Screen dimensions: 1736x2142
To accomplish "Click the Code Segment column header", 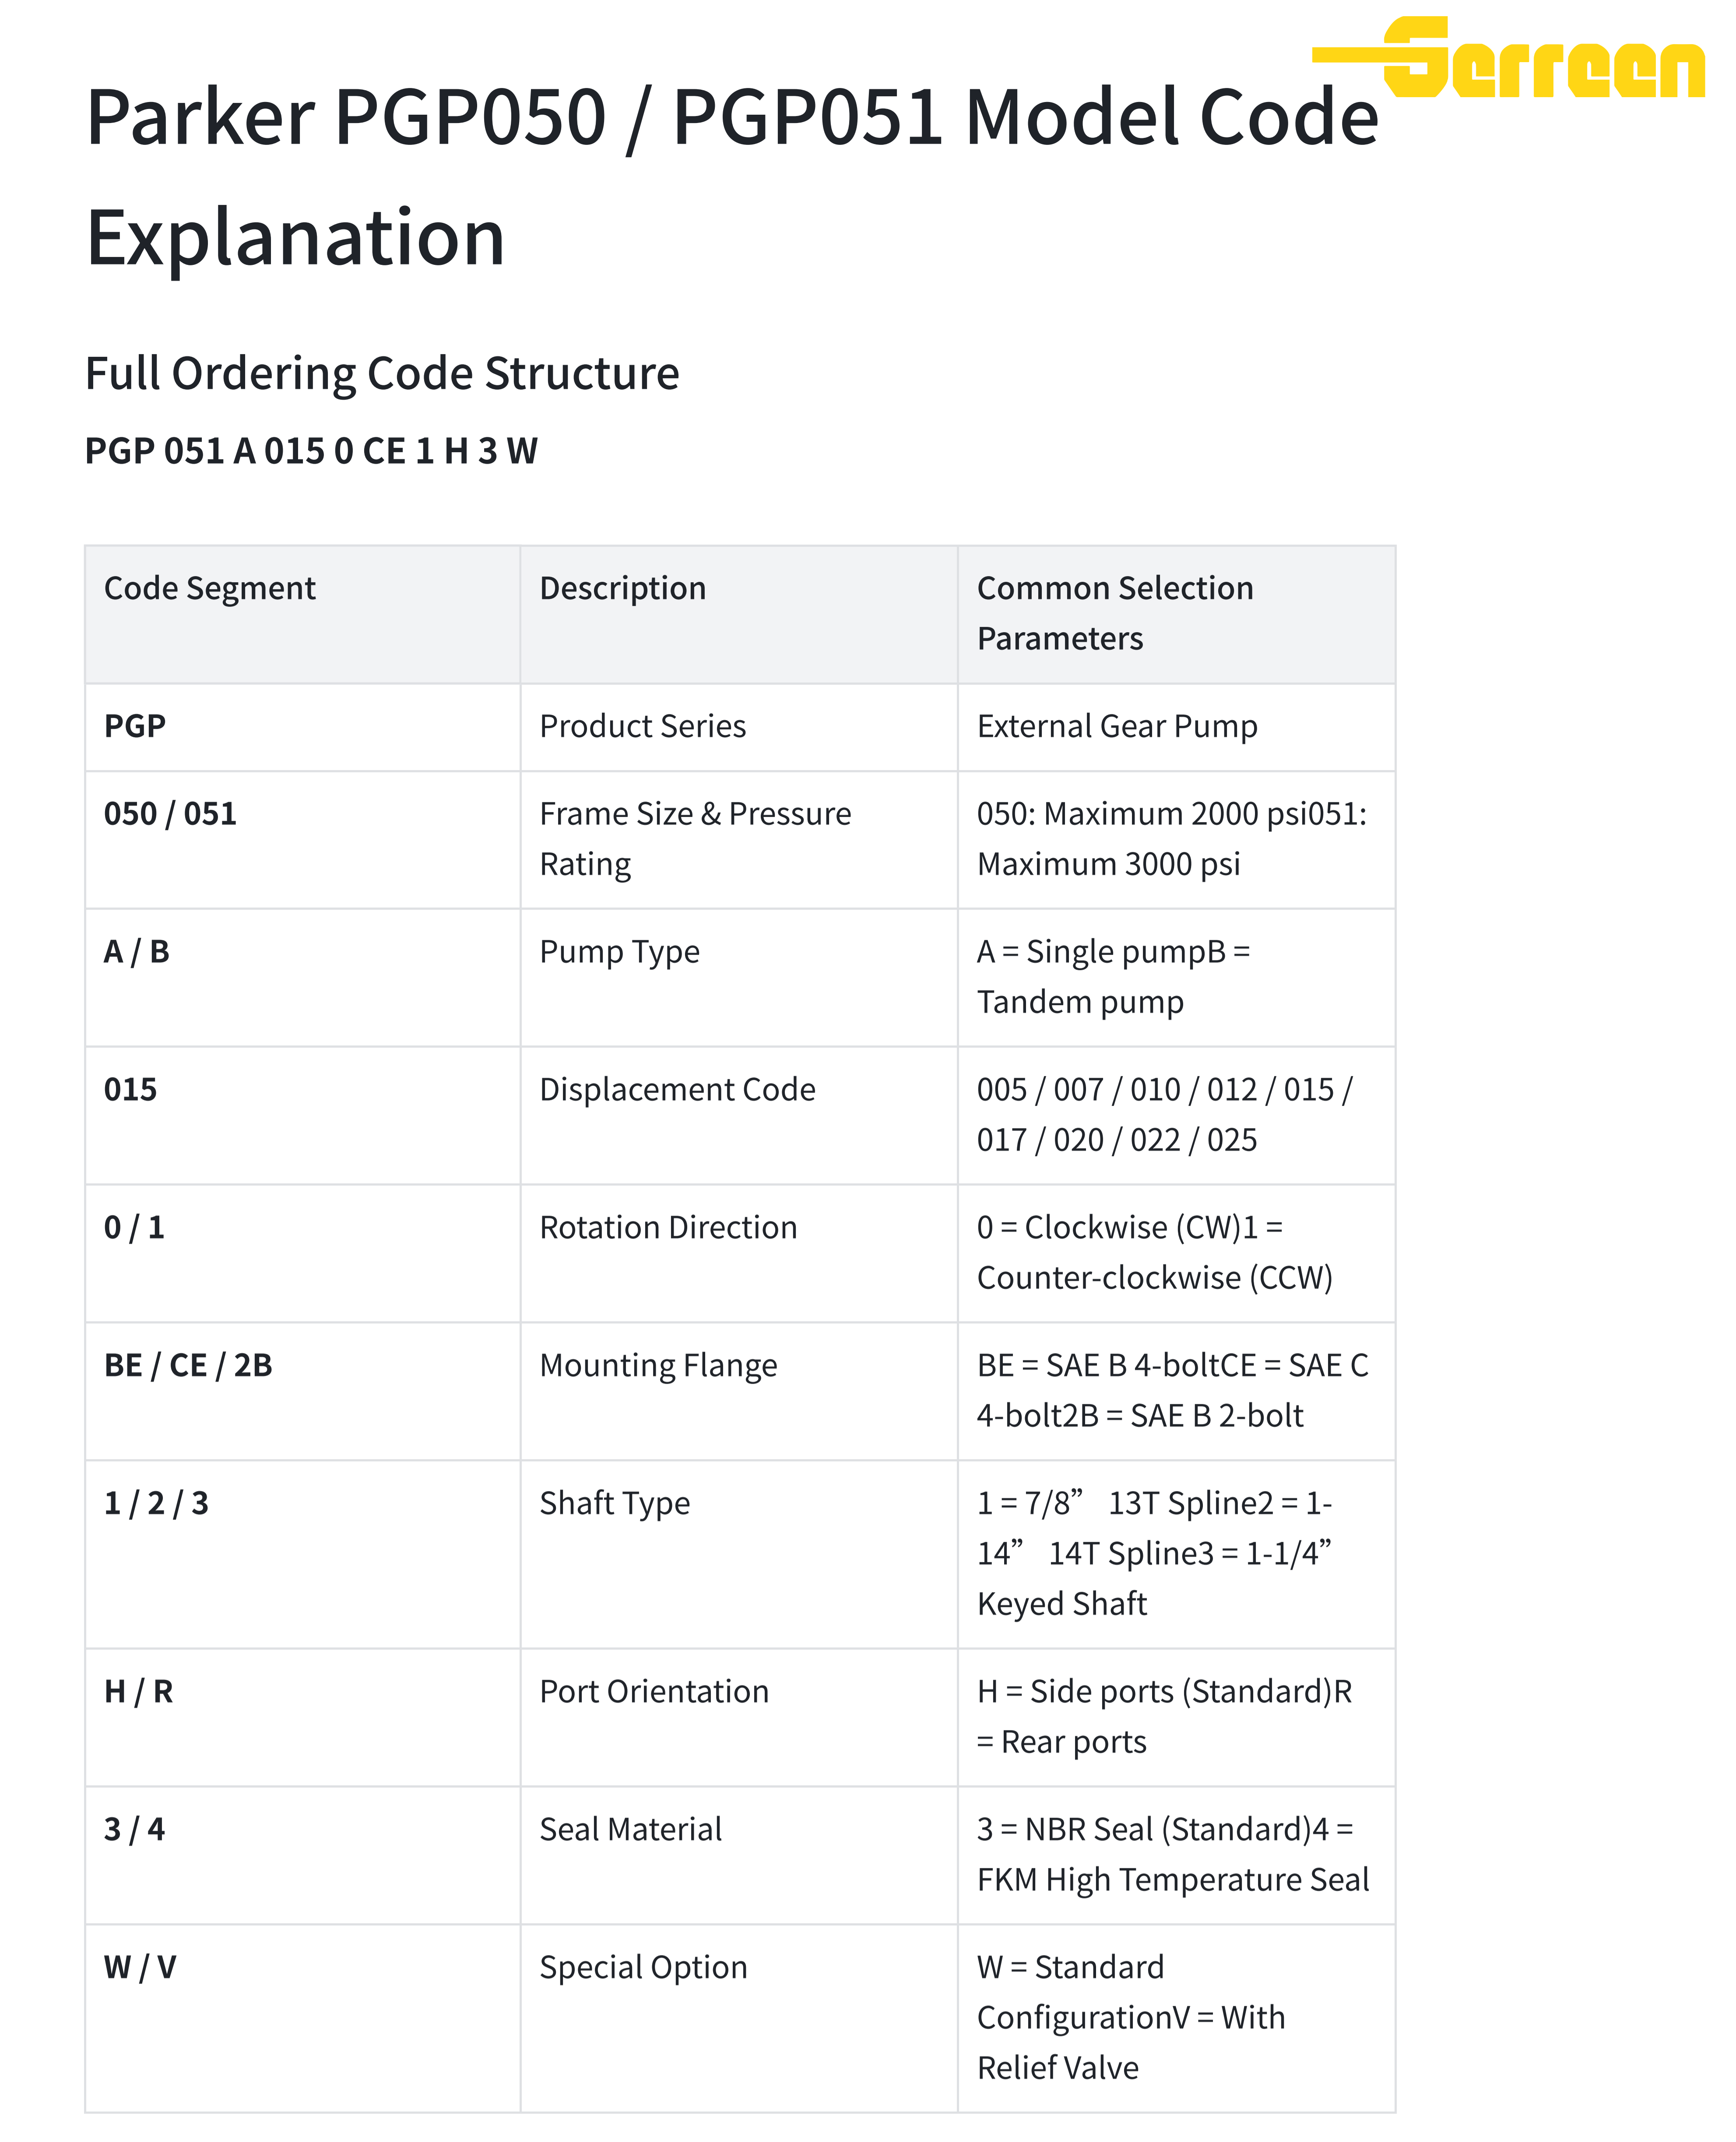I will pos(210,588).
